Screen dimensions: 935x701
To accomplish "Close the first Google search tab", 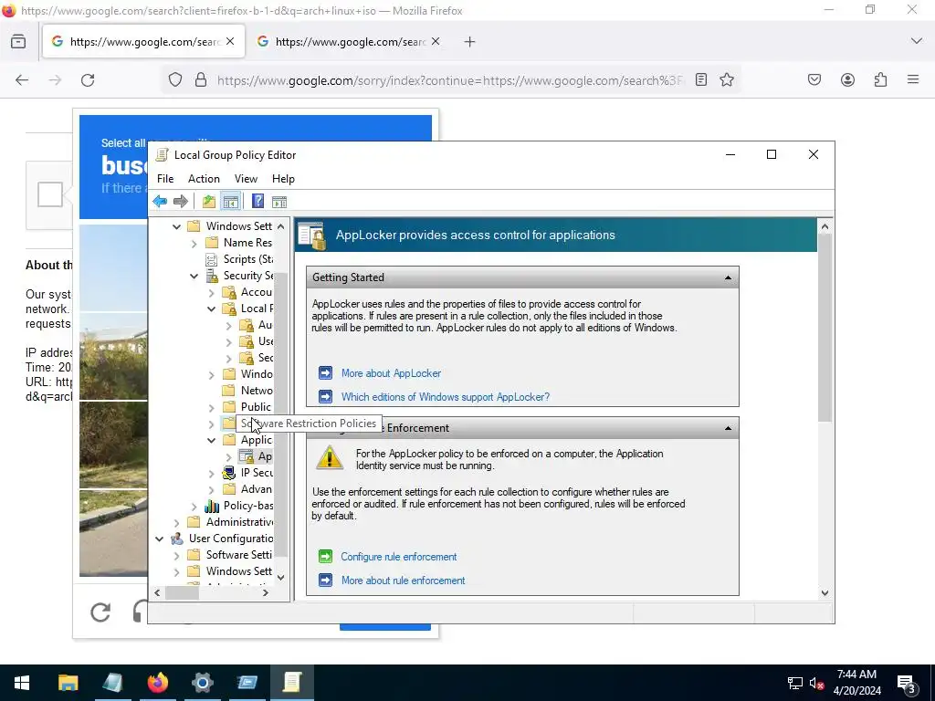I will click(x=230, y=41).
